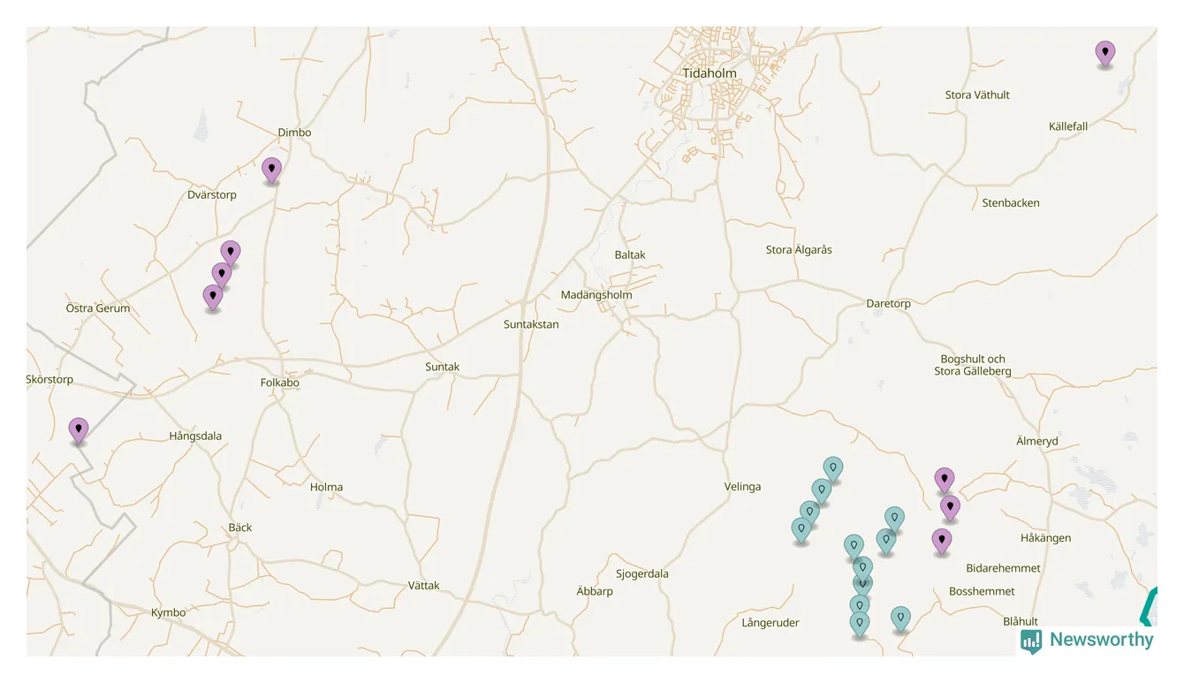Image resolution: width=1184 pixels, height=683 pixels.
Task: Select the Äbbarp label
Action: point(595,592)
